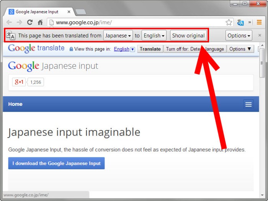This screenshot has width=268, height=201.
Task: Open the English target language dropdown
Action: (x=154, y=36)
